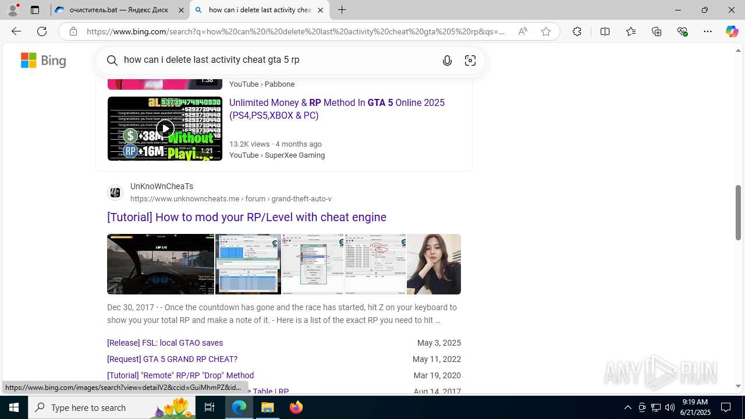745x419 pixels.
Task: Click 13.2K views 4 months ago text
Action: click(275, 144)
